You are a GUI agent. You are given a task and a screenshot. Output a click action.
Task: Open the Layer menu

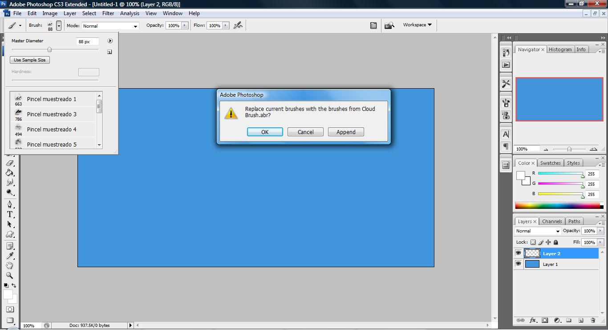70,13
